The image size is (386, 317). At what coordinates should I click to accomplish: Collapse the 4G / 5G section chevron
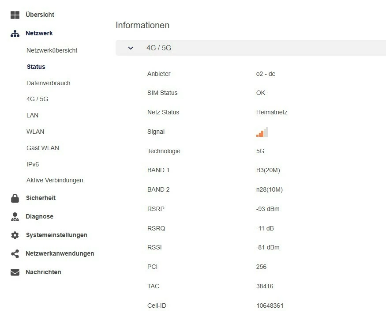click(x=131, y=48)
